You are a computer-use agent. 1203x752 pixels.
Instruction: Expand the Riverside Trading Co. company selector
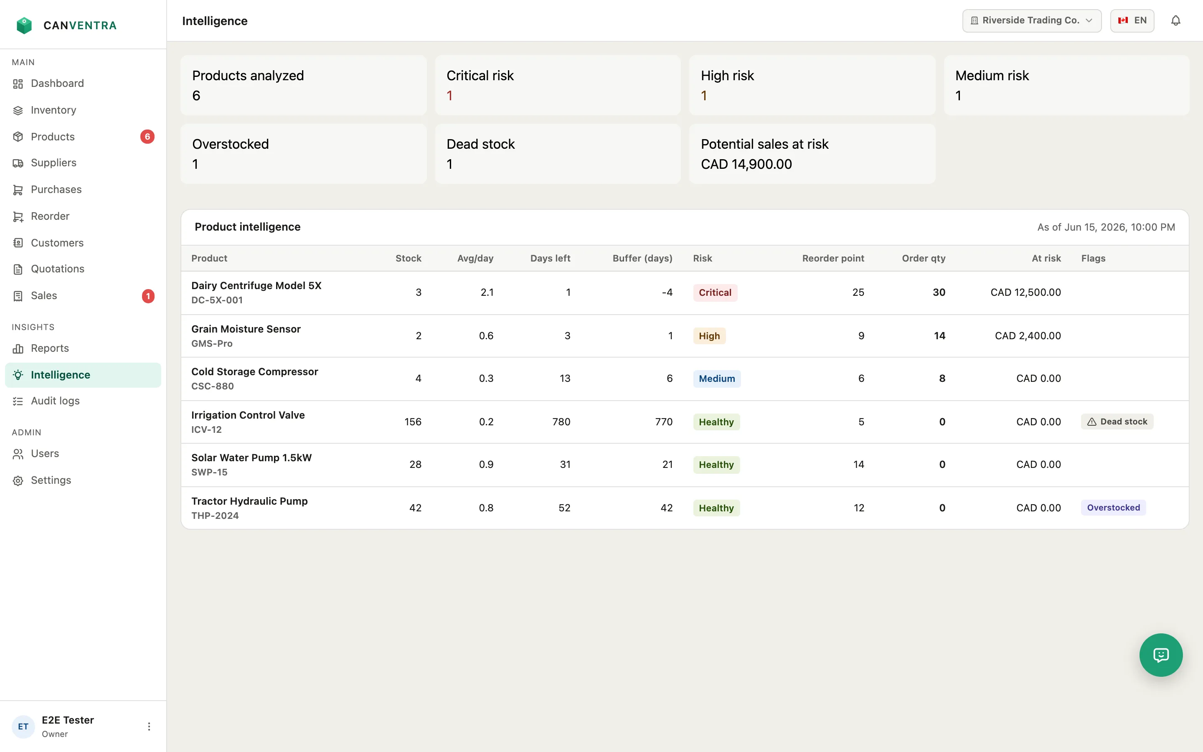click(1031, 20)
